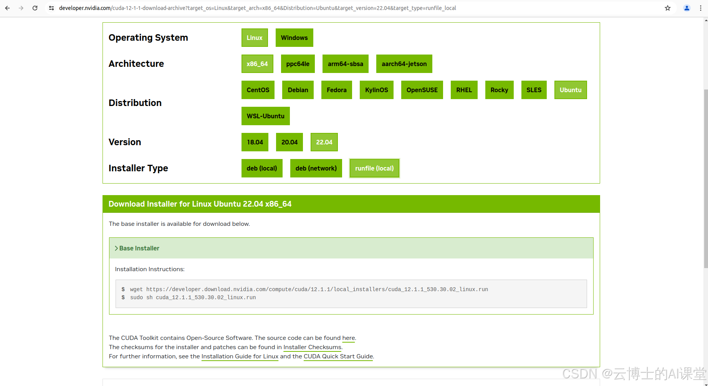The image size is (708, 386).
Task: Select Windows operating system
Action: 294,38
